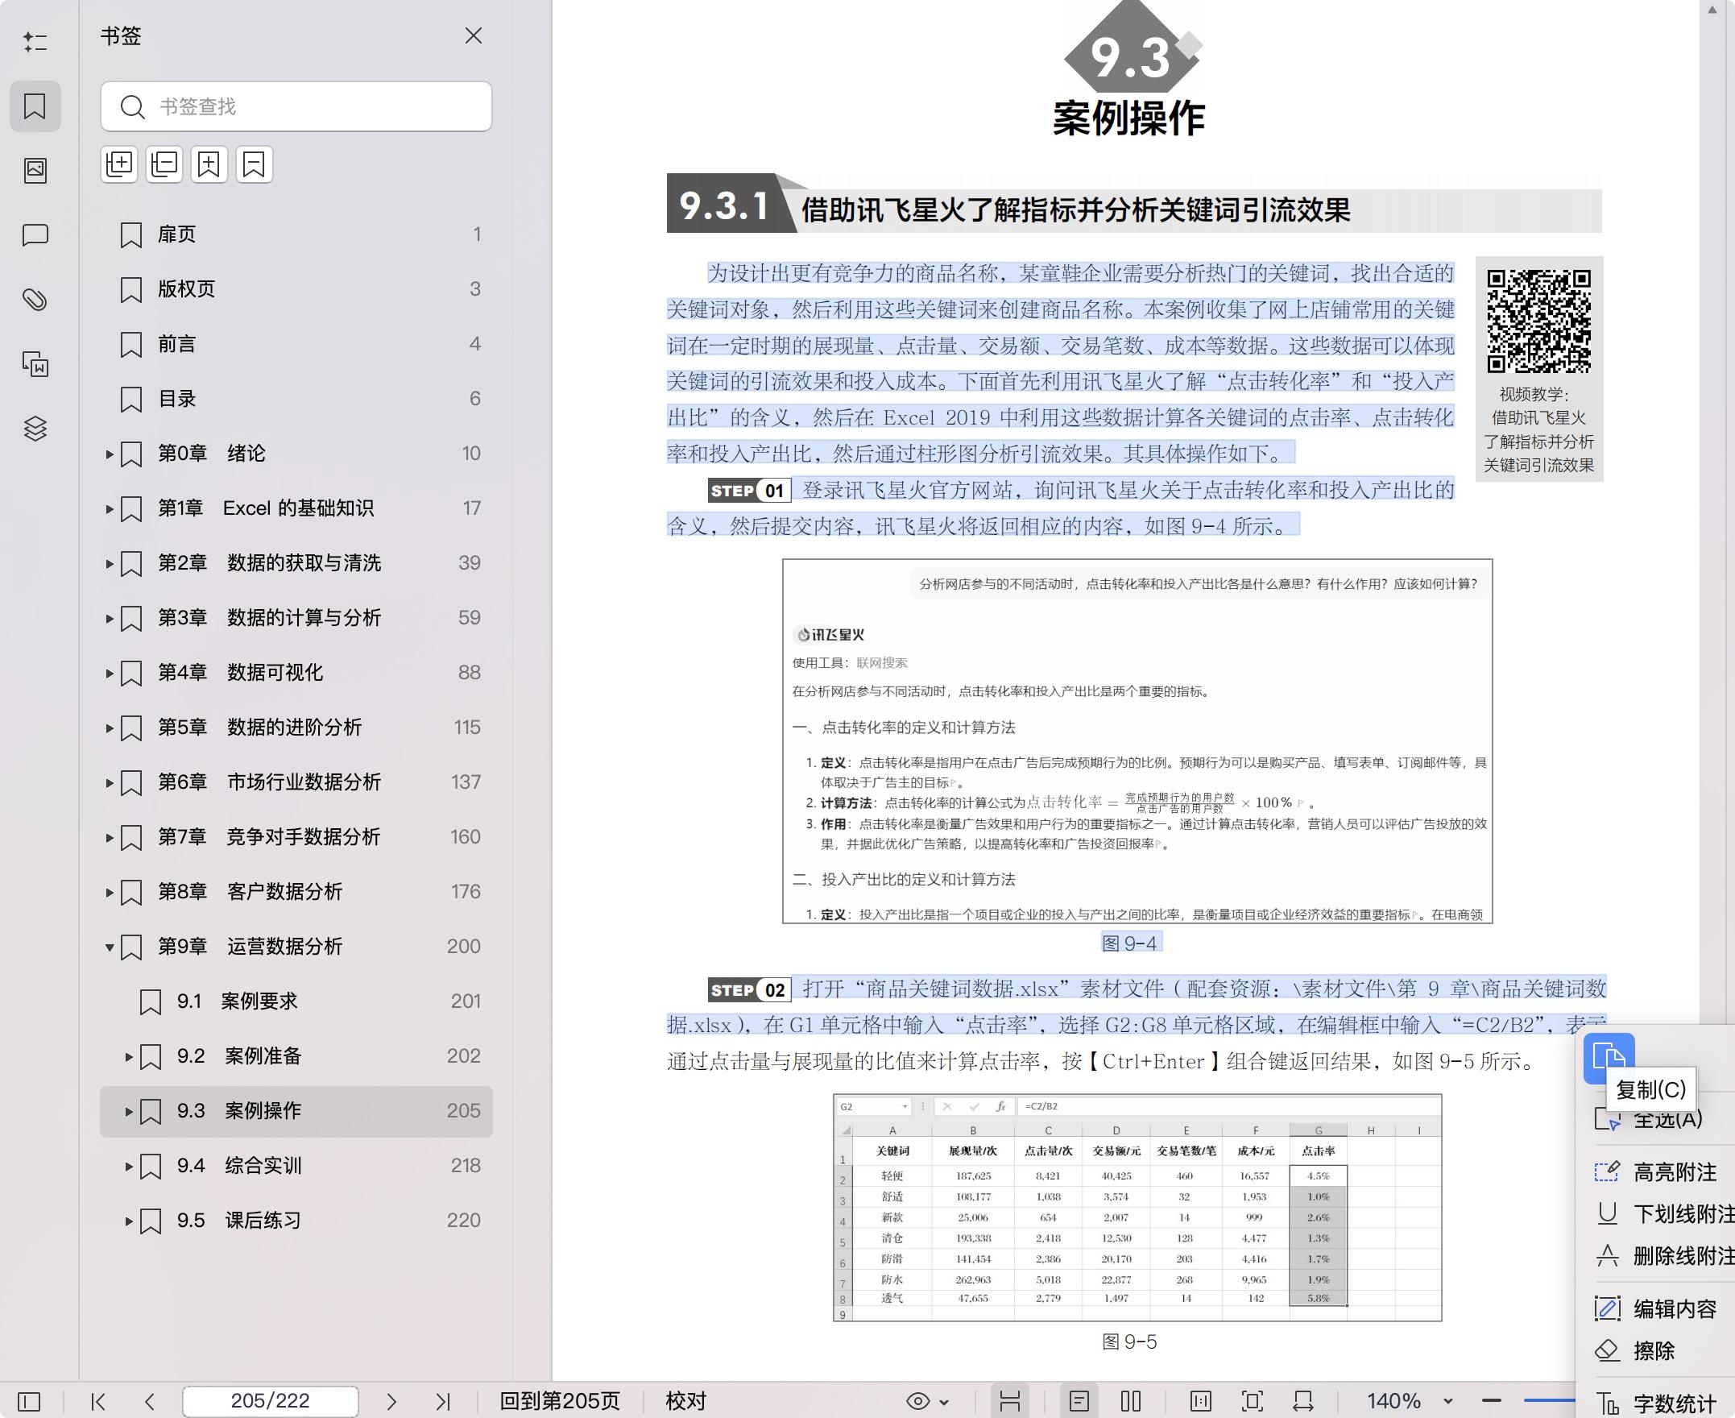Expand all bookmarks icon
This screenshot has width=1735, height=1418.
pyautogui.click(x=119, y=164)
